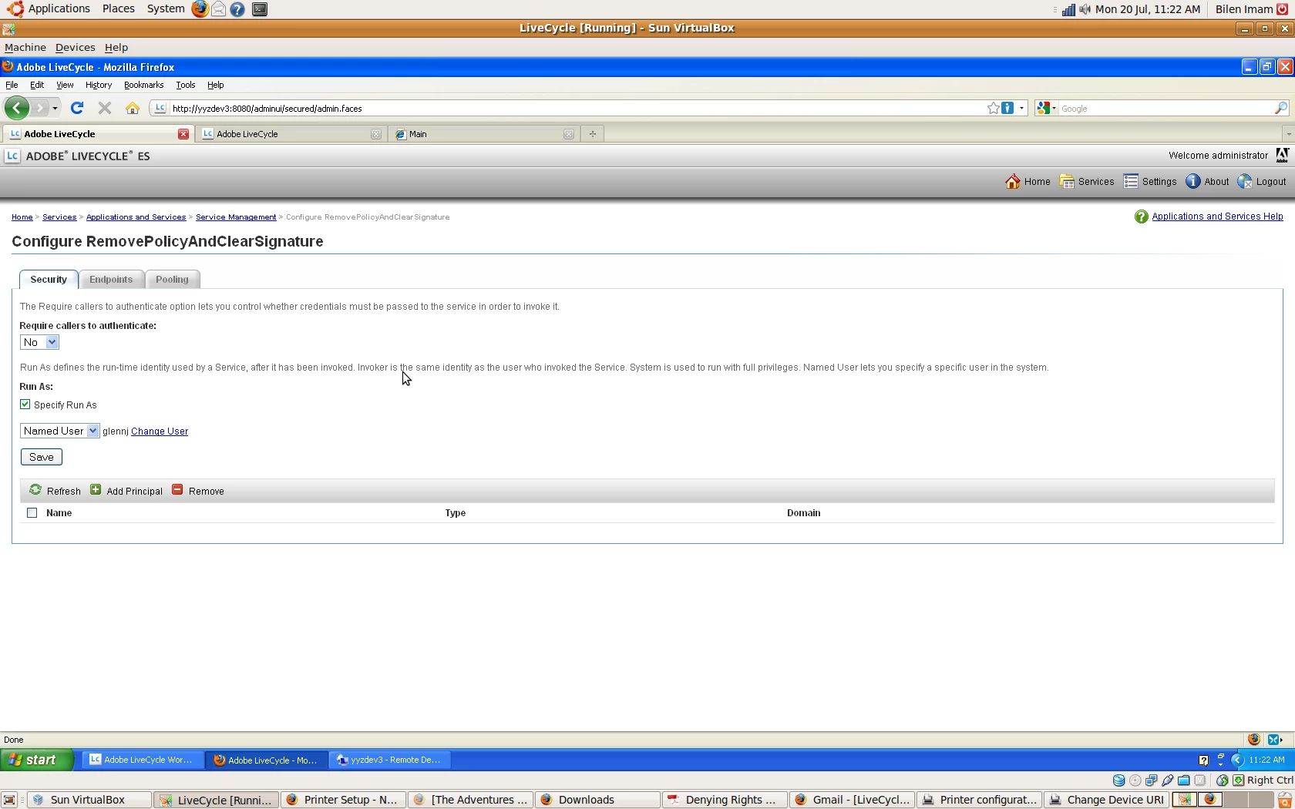
Task: Refresh the principals list
Action: coord(55,491)
